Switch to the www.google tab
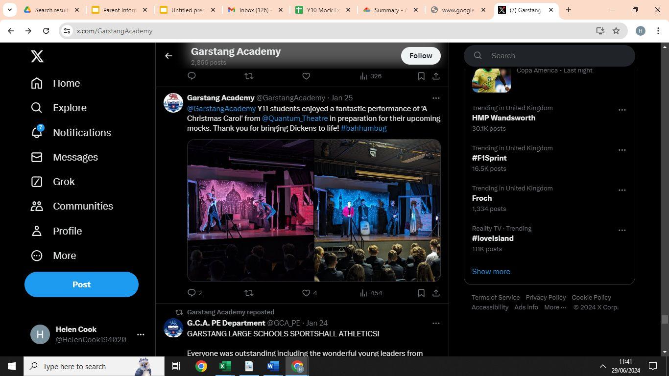The height and width of the screenshot is (376, 669). coord(458,10)
